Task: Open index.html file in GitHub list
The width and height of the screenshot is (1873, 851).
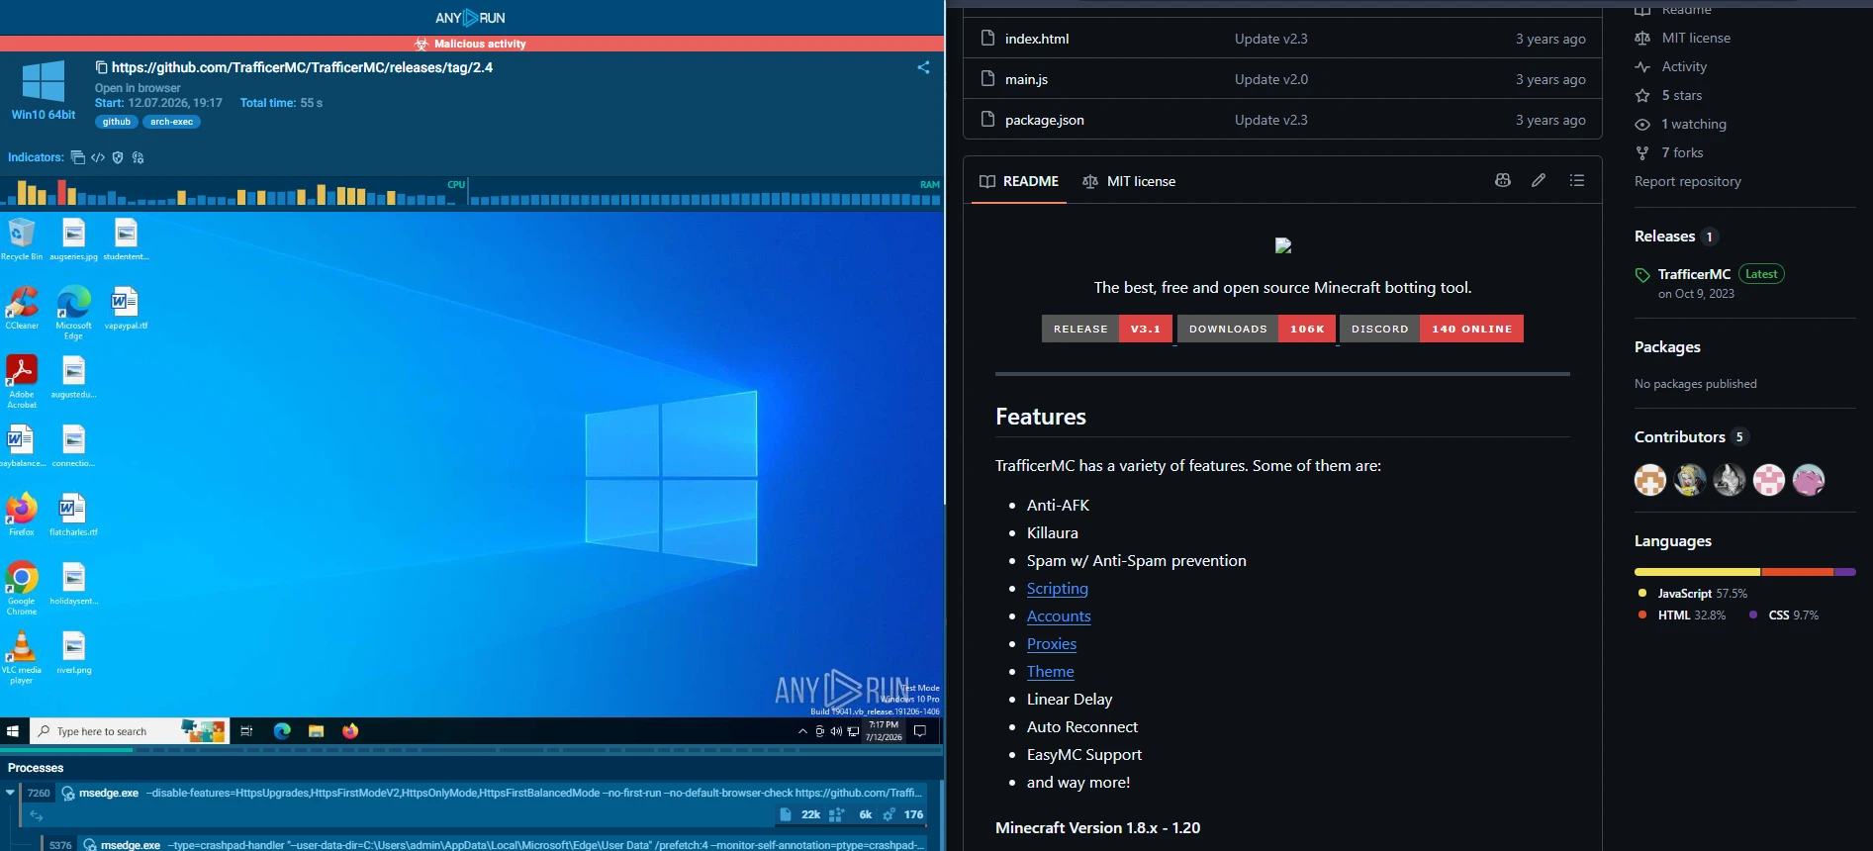Action: [x=1036, y=39]
